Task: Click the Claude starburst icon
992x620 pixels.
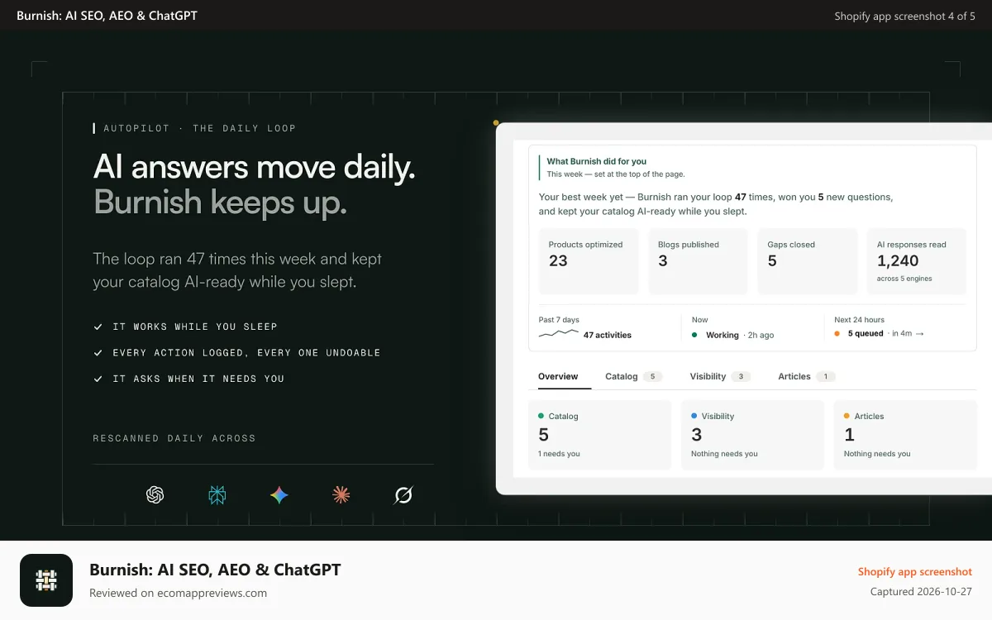Action: point(341,494)
